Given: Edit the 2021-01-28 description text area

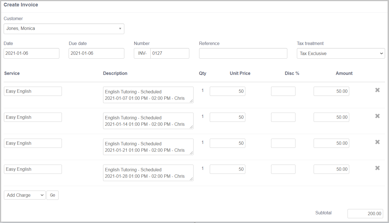Looking at the screenshot, I should 148,173.
